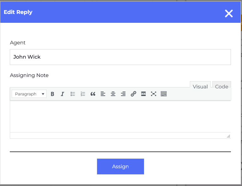Click the Agent field containing John Wick
242x186 pixels.
(x=120, y=57)
